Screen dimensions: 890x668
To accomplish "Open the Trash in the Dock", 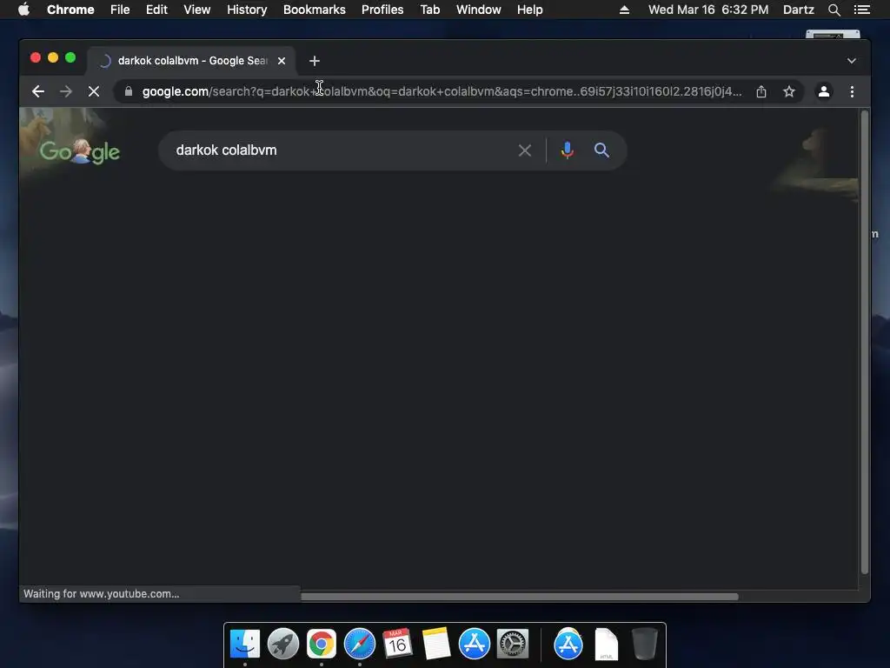I will tap(645, 644).
